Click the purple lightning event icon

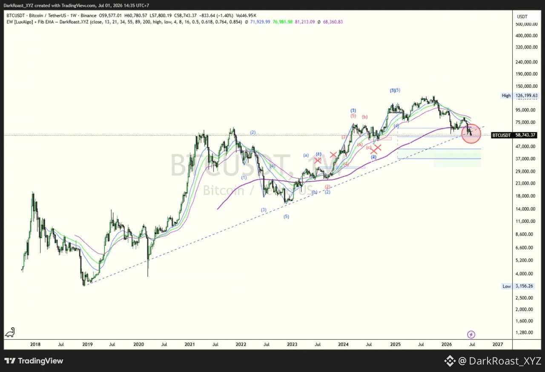pyautogui.click(x=471, y=335)
